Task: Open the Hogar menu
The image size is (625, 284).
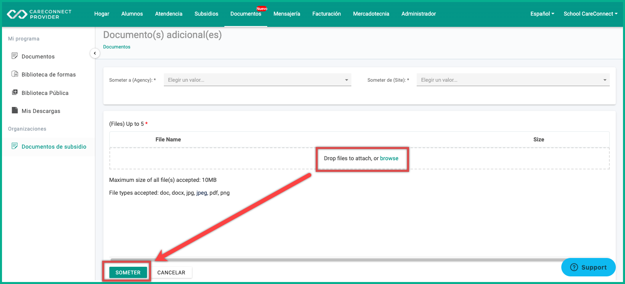Action: (102, 14)
